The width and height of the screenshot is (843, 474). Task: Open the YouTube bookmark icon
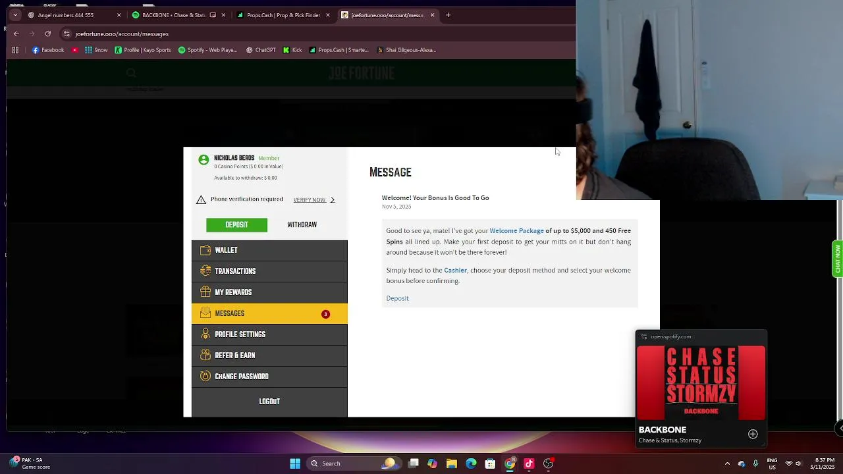[x=75, y=50]
